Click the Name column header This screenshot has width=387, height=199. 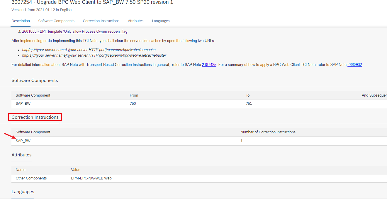[x=21, y=170]
